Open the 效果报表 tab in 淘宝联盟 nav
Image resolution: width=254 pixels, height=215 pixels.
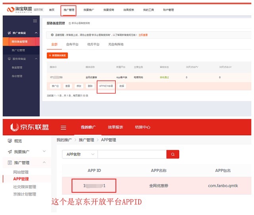pyautogui.click(x=129, y=10)
